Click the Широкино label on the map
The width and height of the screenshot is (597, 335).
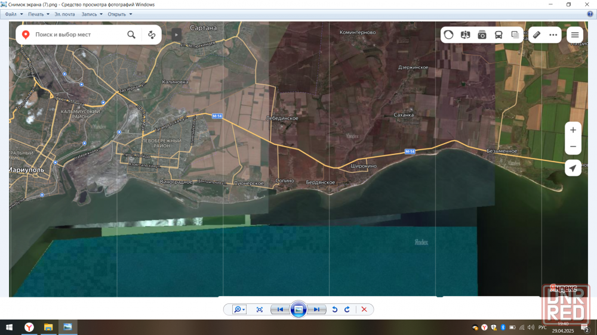click(x=364, y=166)
